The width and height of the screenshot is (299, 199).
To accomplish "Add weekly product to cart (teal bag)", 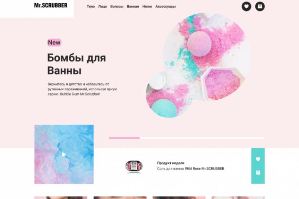I will (258, 172).
